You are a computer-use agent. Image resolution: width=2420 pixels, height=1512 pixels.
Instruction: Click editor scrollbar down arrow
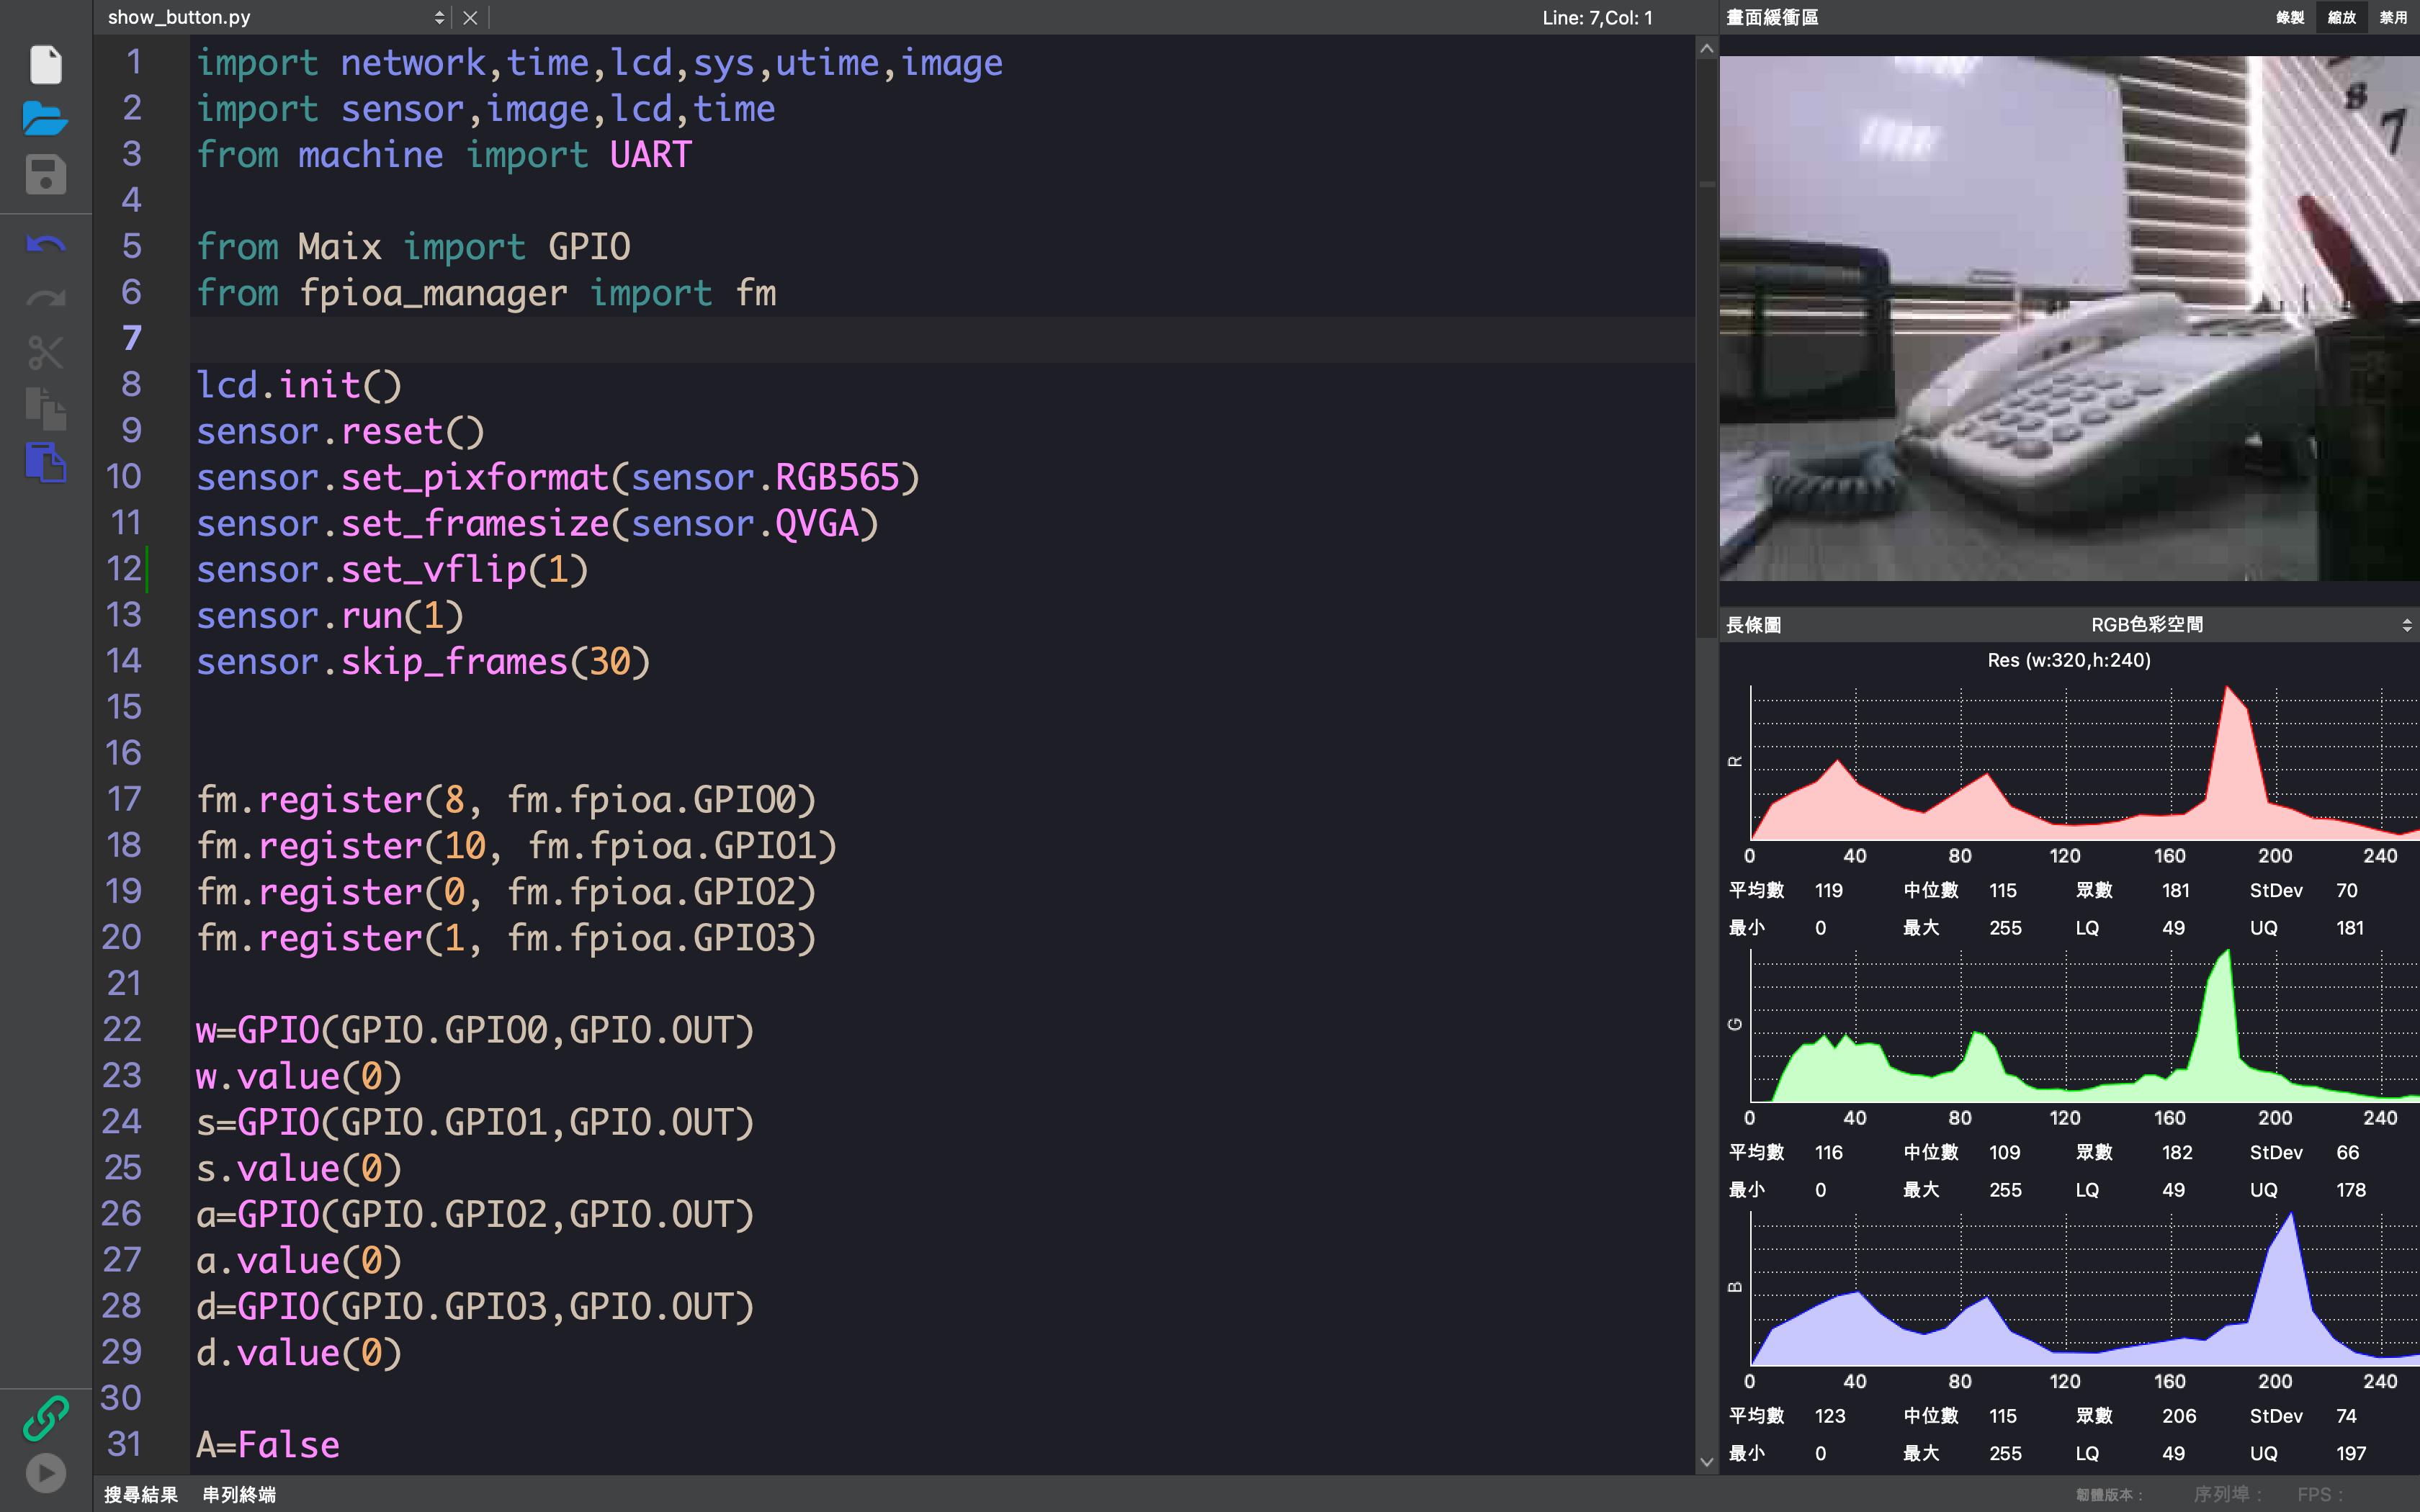pyautogui.click(x=1706, y=1461)
